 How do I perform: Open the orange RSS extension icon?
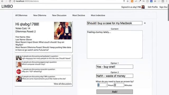(132, 1)
